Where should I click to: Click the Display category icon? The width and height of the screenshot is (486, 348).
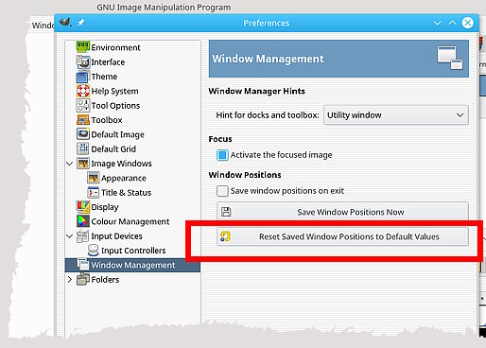83,207
